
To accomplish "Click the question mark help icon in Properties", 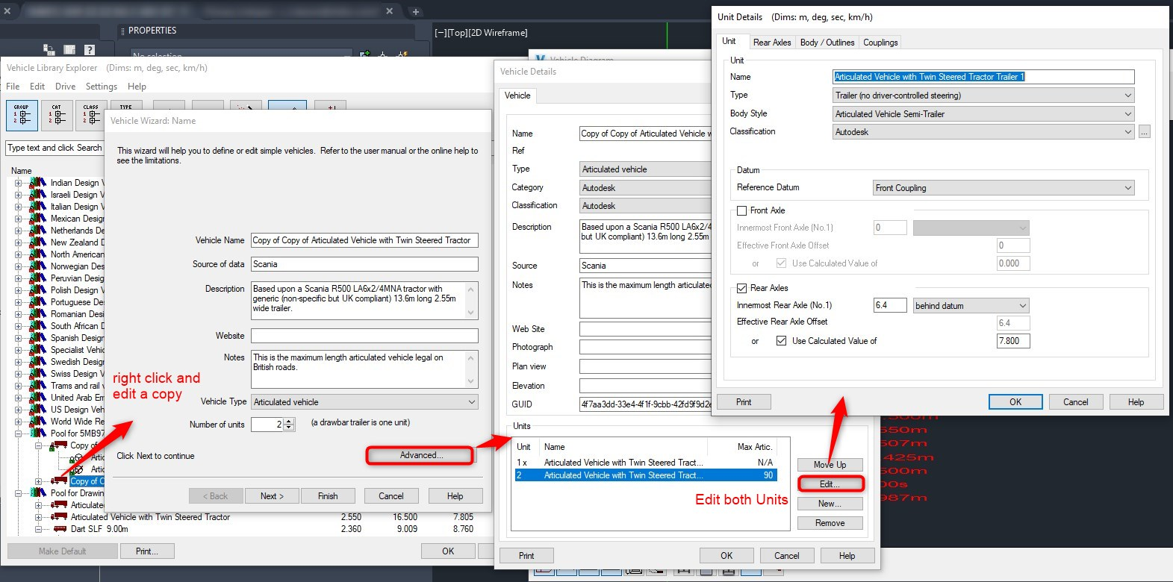I will coord(90,50).
